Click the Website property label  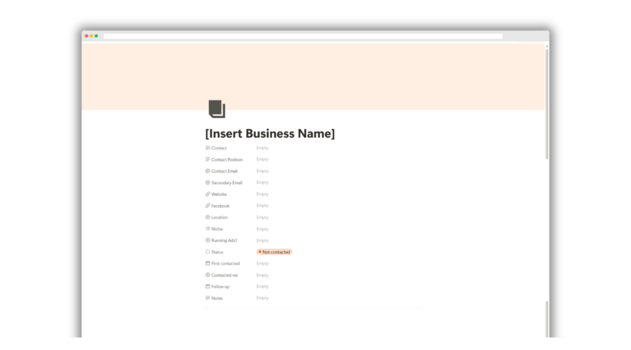pos(219,194)
